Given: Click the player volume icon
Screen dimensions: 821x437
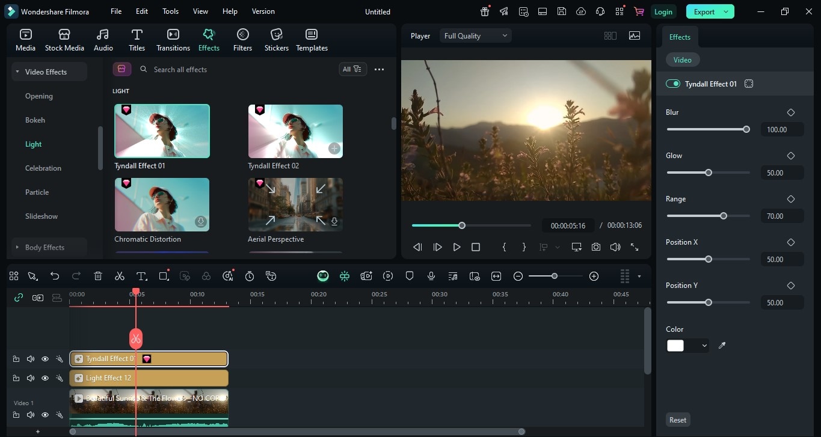Looking at the screenshot, I should click(615, 247).
